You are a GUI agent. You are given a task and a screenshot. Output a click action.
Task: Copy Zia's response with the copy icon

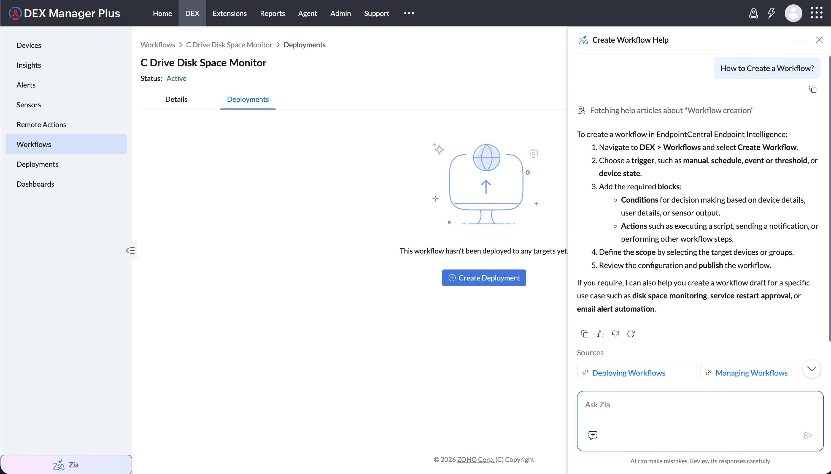click(584, 334)
